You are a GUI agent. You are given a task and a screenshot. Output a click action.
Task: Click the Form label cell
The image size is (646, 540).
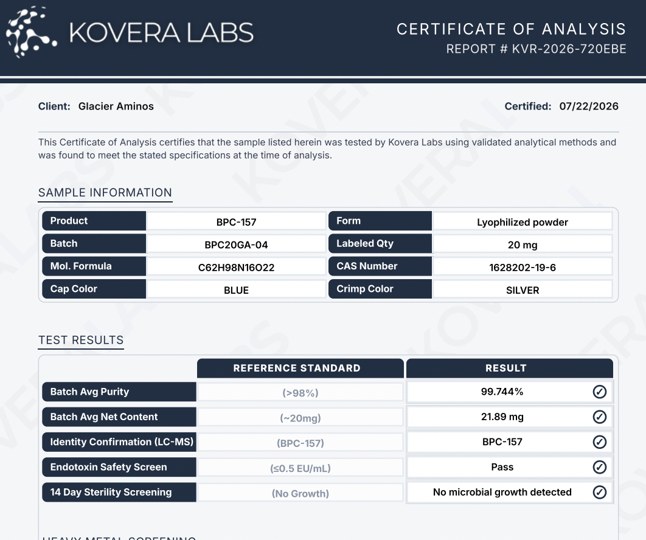click(x=380, y=221)
